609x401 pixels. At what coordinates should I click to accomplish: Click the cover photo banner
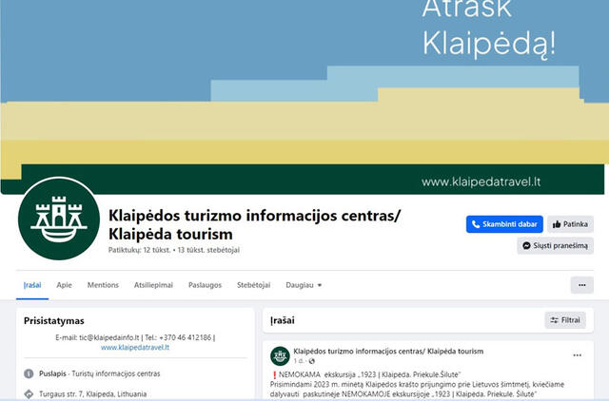(304, 86)
